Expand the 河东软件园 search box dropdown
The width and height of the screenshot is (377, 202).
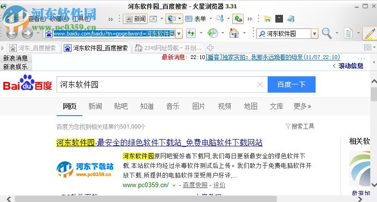315,34
